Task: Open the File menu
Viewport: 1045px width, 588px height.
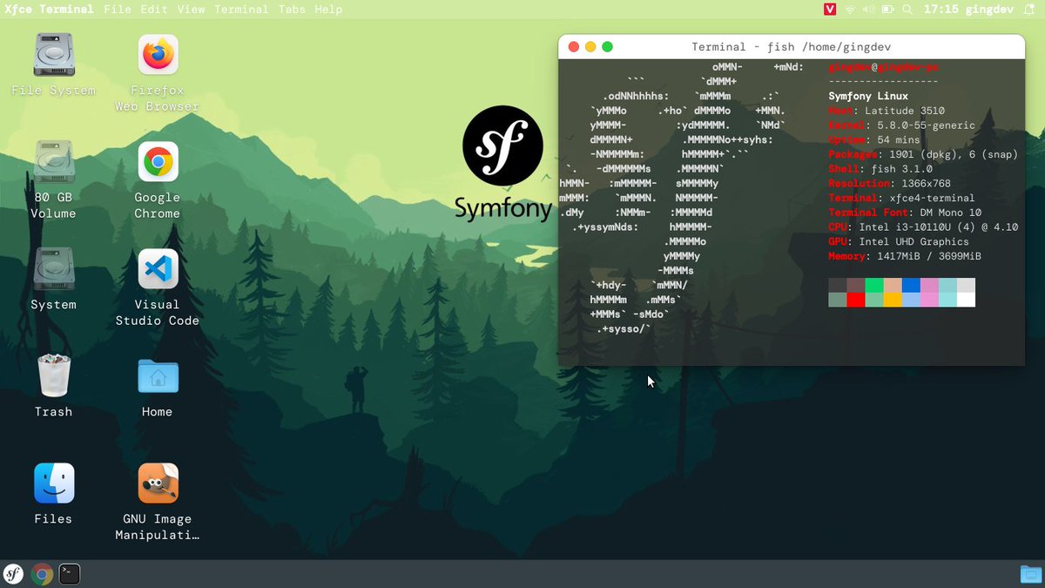Action: [x=118, y=10]
